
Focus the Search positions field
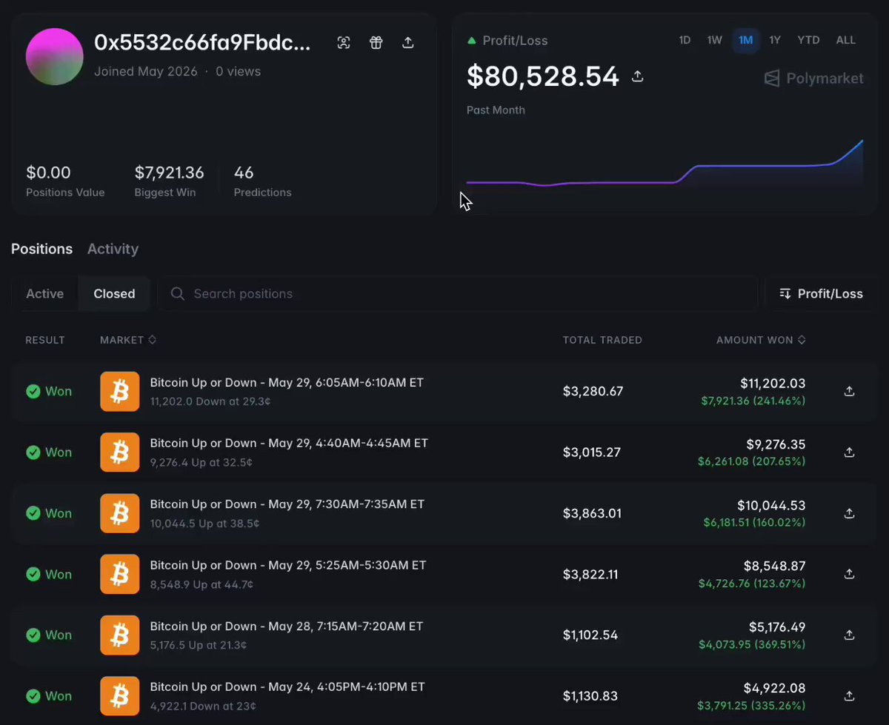[x=457, y=294]
